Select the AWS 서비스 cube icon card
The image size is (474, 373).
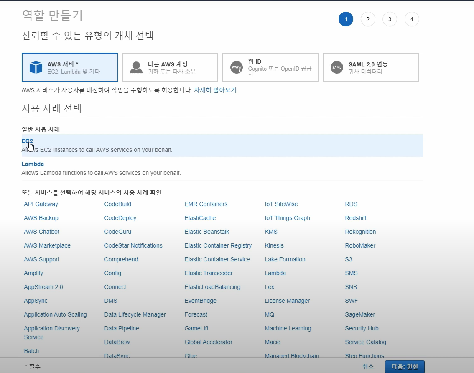pyautogui.click(x=69, y=67)
